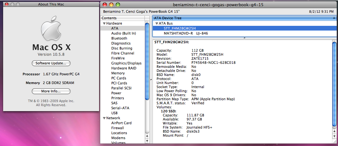Collapse the ATA Bus disclosure triangle
The image size is (338, 146).
(x=157, y=23)
